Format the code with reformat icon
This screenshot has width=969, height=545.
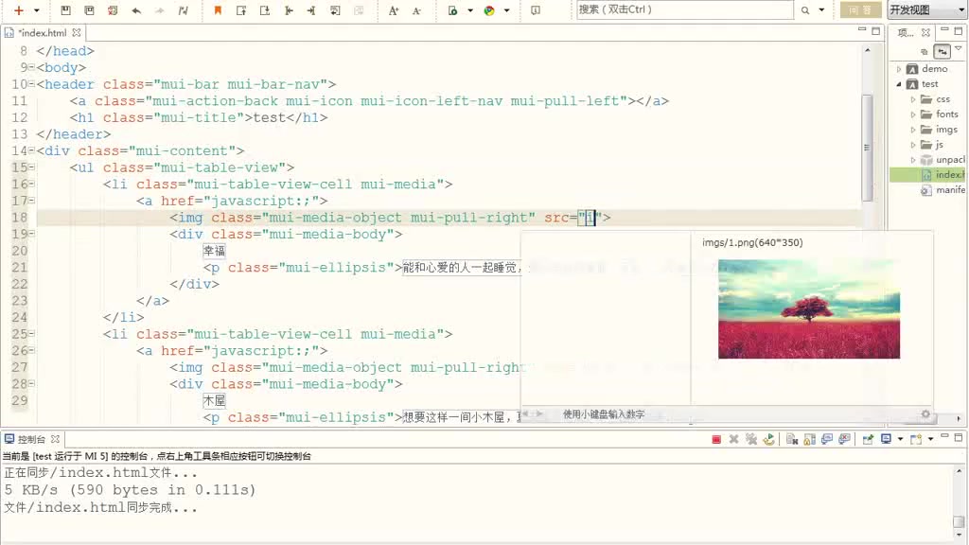(x=183, y=11)
